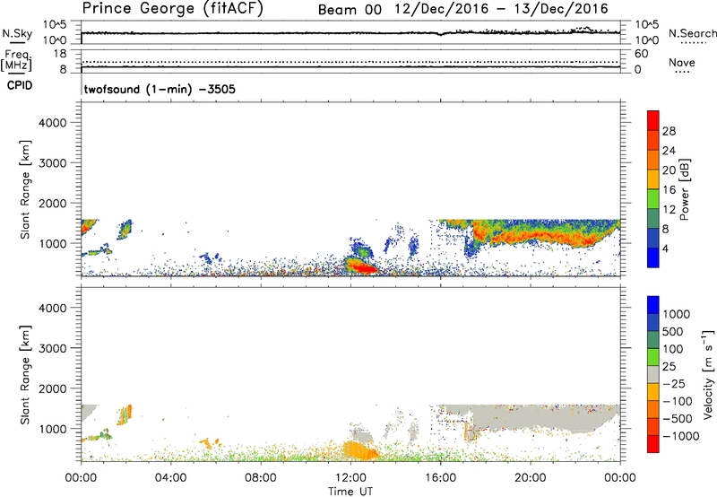Click the '12:00' time axis tick label
The image size is (717, 497).
pos(350,478)
